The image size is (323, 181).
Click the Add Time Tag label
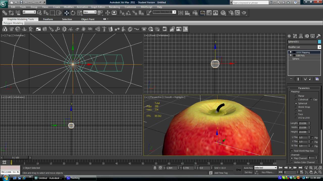221,173
